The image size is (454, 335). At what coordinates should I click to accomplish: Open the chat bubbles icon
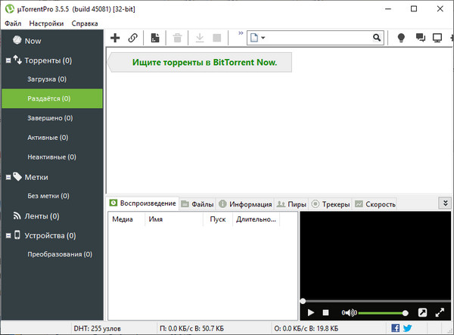[421, 38]
